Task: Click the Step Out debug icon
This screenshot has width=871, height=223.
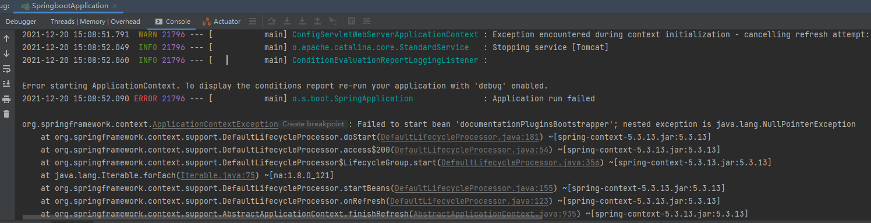Action: pos(317,21)
